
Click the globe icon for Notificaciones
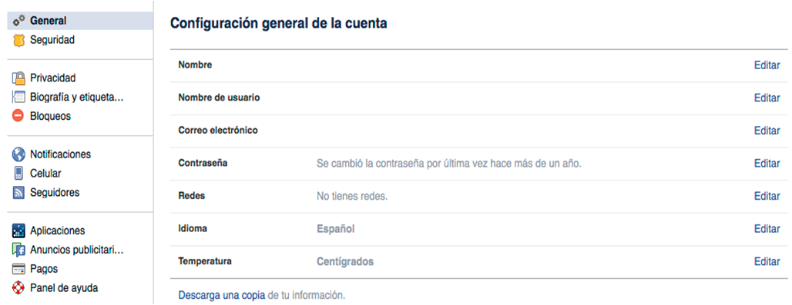(18, 154)
